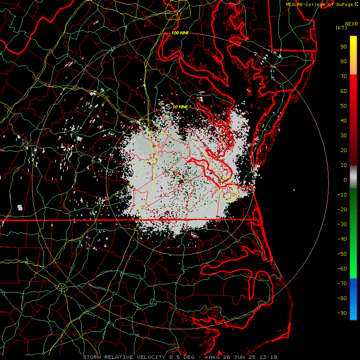Click the 100 NMI range ring label
This screenshot has height=360, width=360.
pyautogui.click(x=180, y=33)
